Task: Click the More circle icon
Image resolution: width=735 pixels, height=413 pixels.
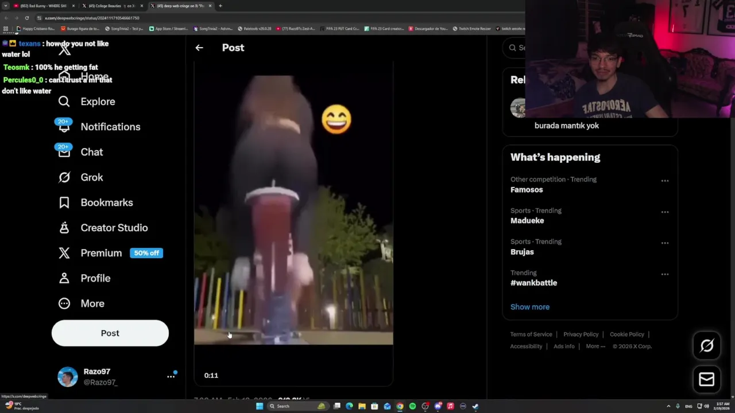Action: pyautogui.click(x=64, y=303)
